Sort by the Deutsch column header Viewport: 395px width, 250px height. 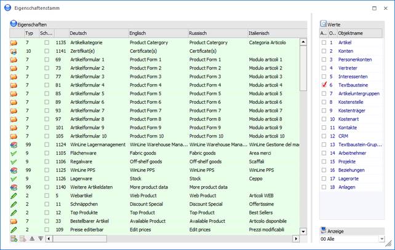click(97, 33)
